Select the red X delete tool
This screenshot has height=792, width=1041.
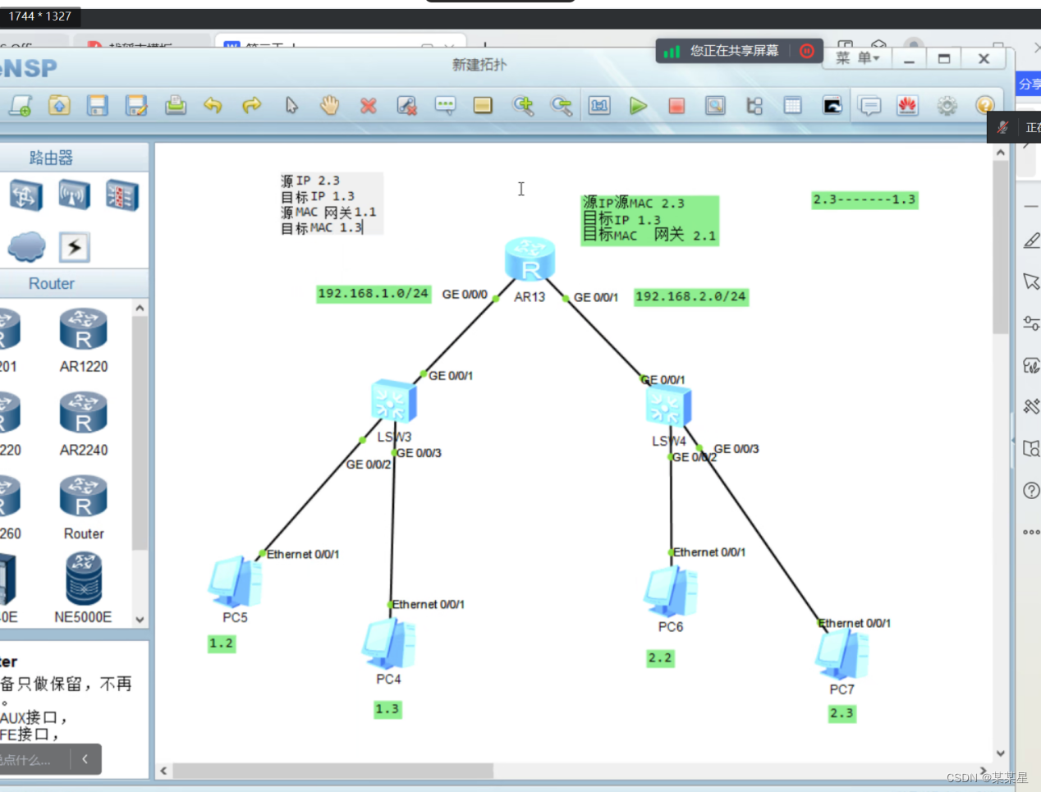point(368,105)
